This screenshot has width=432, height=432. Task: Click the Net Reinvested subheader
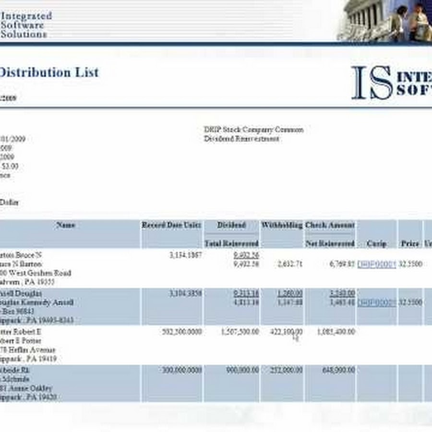330,243
